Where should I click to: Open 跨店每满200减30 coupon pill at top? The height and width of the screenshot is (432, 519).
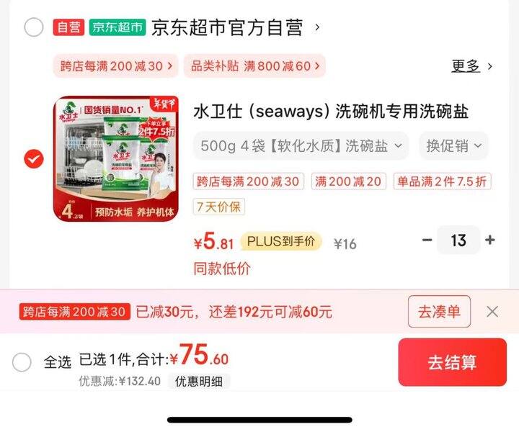(116, 66)
